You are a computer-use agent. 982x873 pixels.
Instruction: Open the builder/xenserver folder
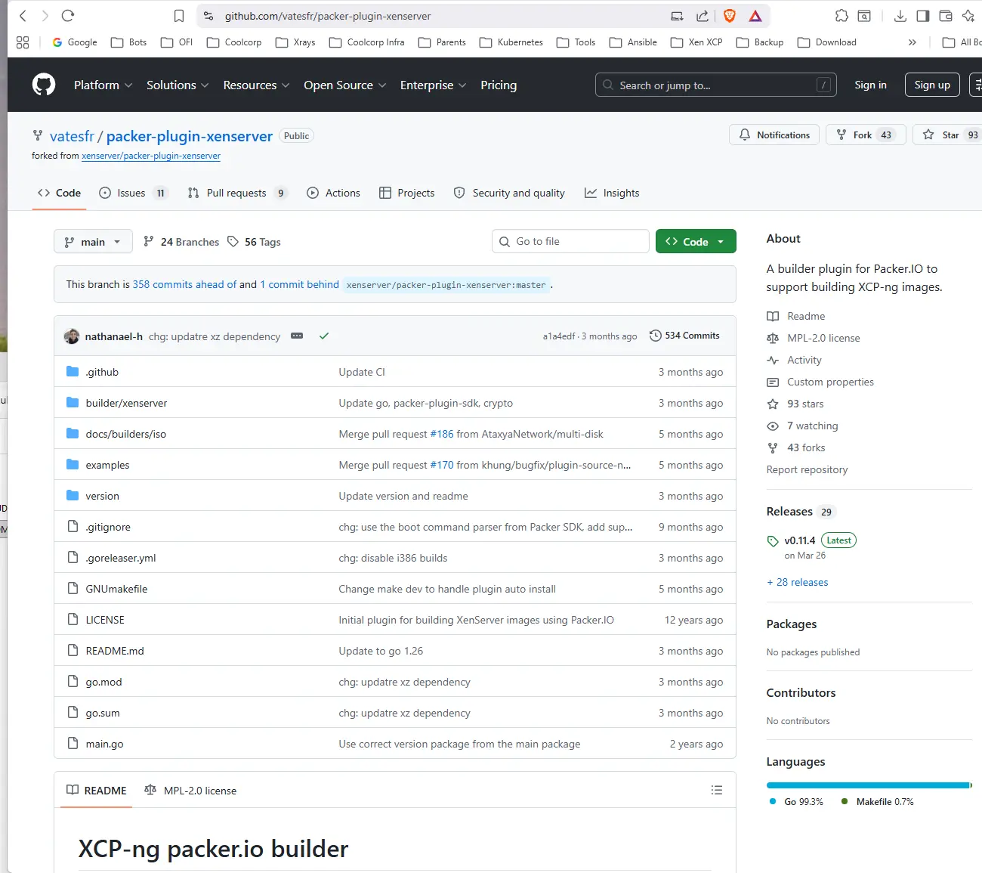click(126, 403)
